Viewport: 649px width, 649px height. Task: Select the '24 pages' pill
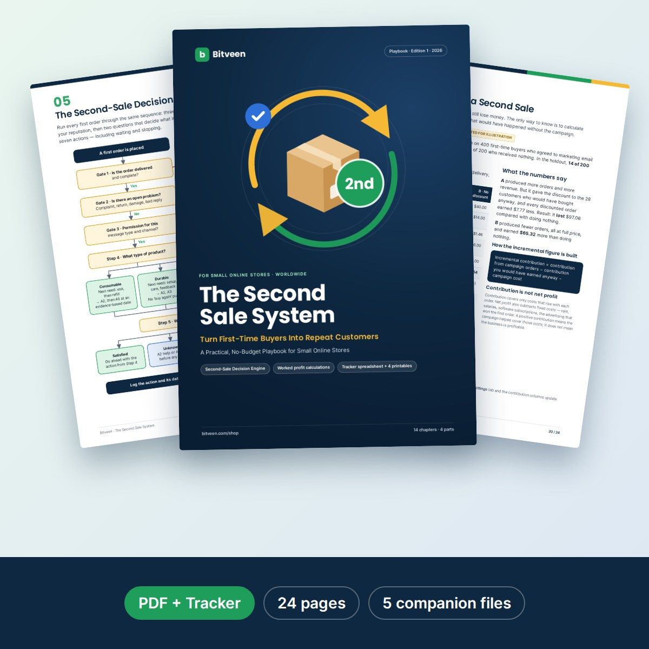(312, 603)
